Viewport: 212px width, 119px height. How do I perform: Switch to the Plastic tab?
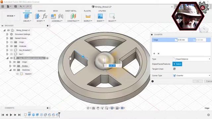pos(87,11)
